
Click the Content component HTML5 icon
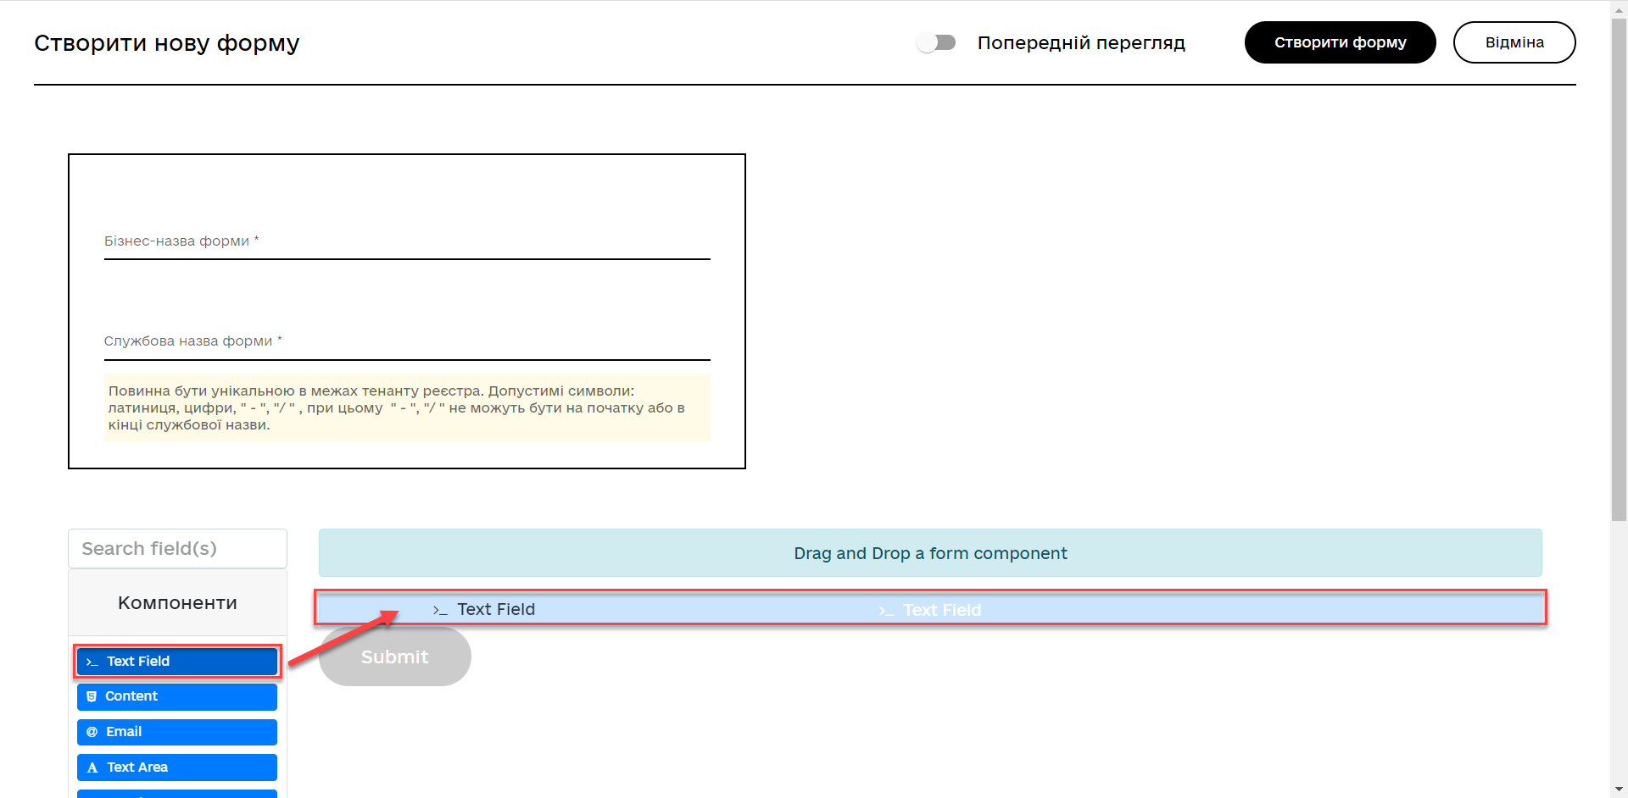tap(92, 696)
